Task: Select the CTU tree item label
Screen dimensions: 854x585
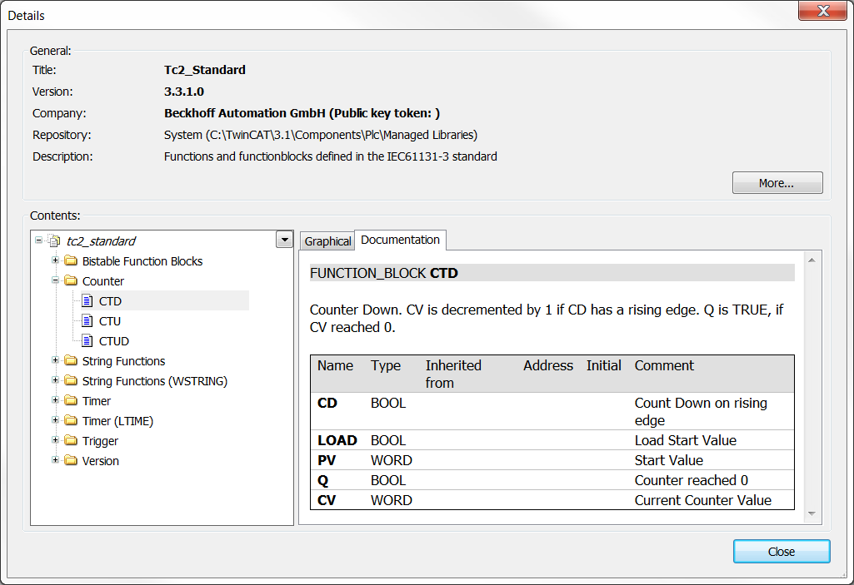Action: pyautogui.click(x=110, y=321)
